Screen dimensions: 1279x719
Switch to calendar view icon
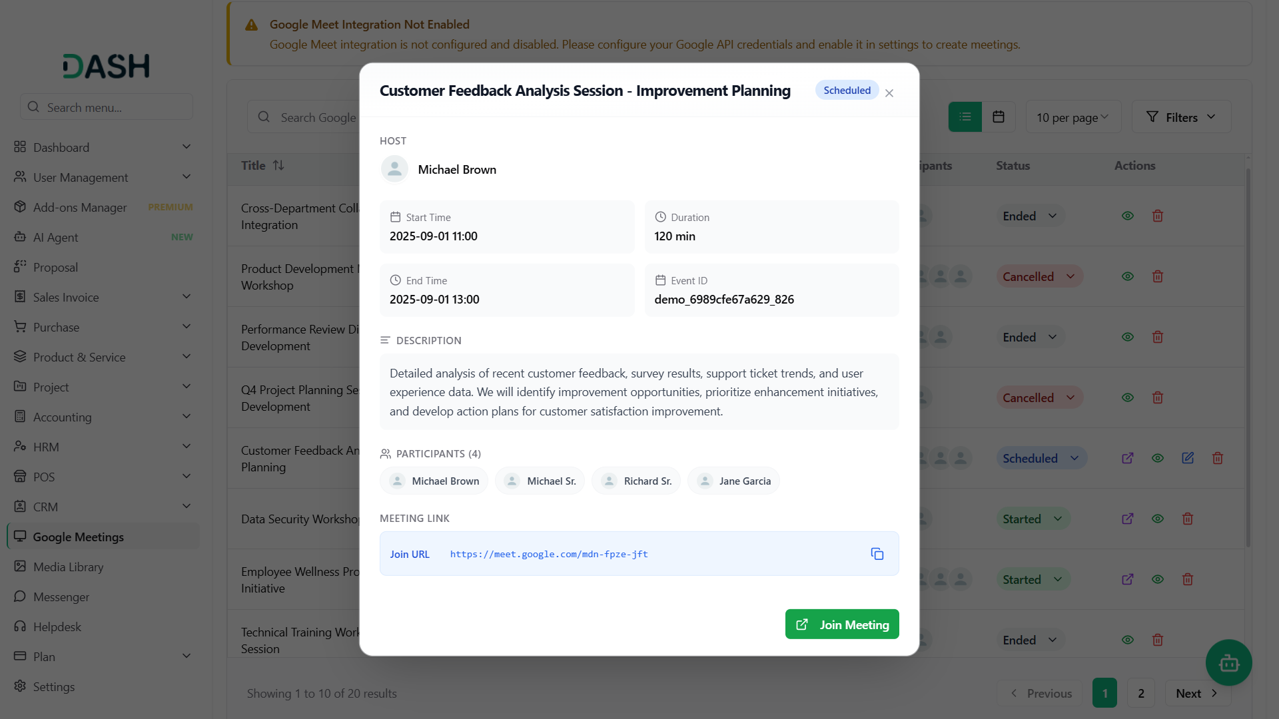click(999, 117)
